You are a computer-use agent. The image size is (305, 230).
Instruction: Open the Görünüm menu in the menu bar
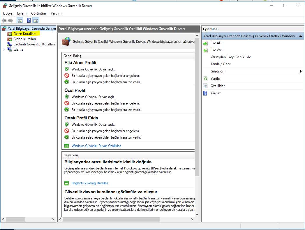(x=38, y=13)
